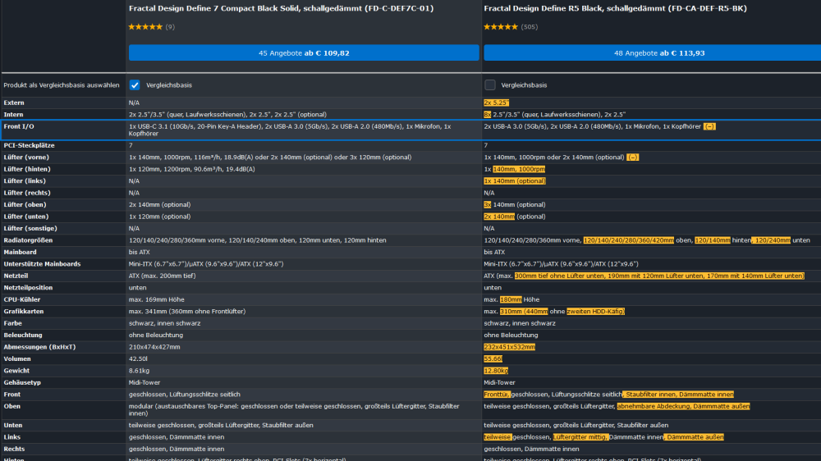The width and height of the screenshot is (821, 461).
Task: Click highlighted '55.66l' volume value
Action: [493, 358]
